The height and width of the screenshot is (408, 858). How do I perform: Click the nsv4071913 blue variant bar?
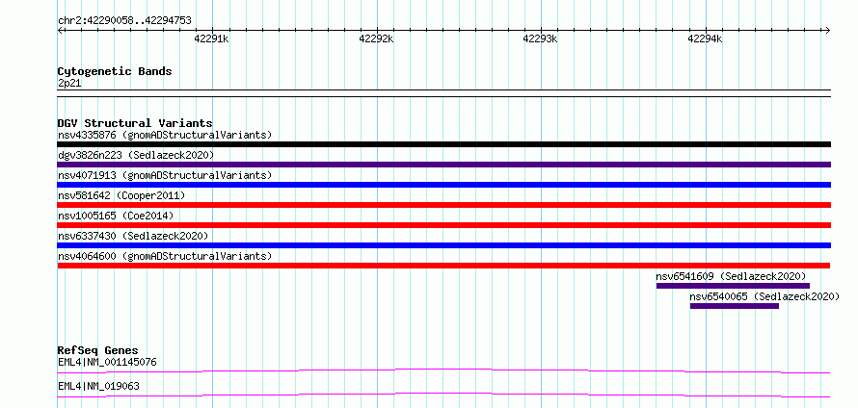(443, 185)
